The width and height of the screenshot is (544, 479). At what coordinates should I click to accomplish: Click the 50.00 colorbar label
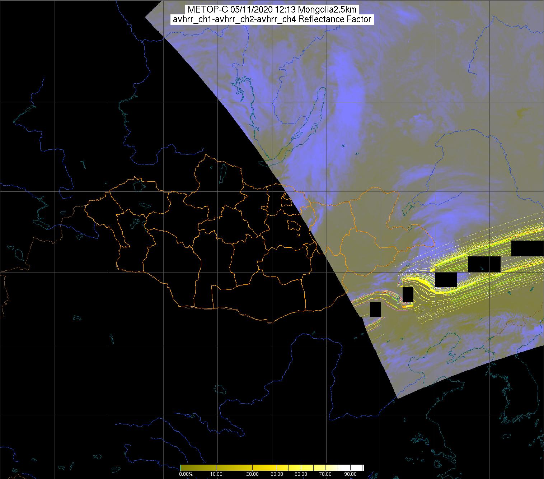click(x=301, y=474)
